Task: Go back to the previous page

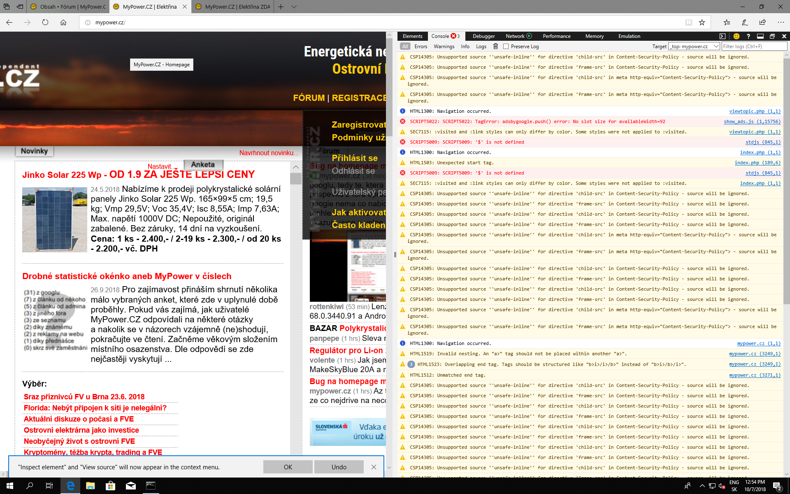Action: click(x=9, y=22)
